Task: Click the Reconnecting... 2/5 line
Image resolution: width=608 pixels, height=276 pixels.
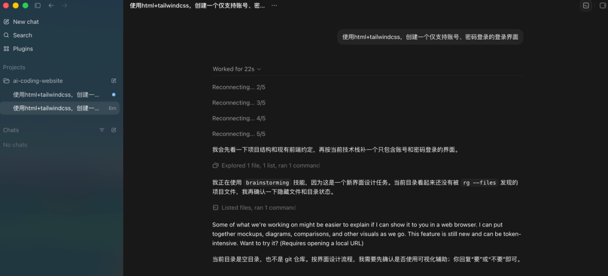Action: [x=239, y=88]
